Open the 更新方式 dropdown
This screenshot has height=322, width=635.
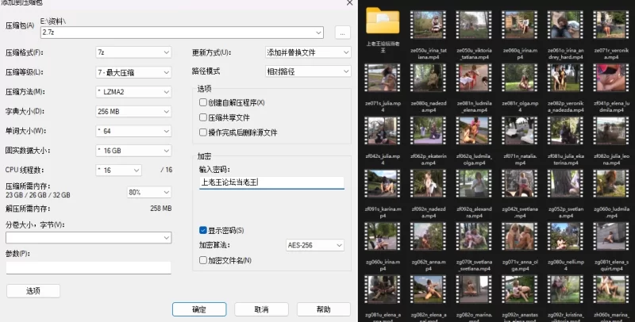308,52
